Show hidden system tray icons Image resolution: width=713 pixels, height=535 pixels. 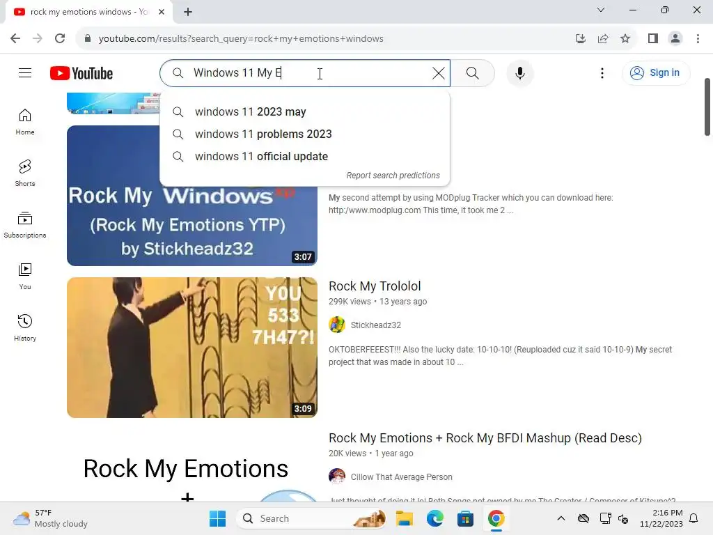561,518
